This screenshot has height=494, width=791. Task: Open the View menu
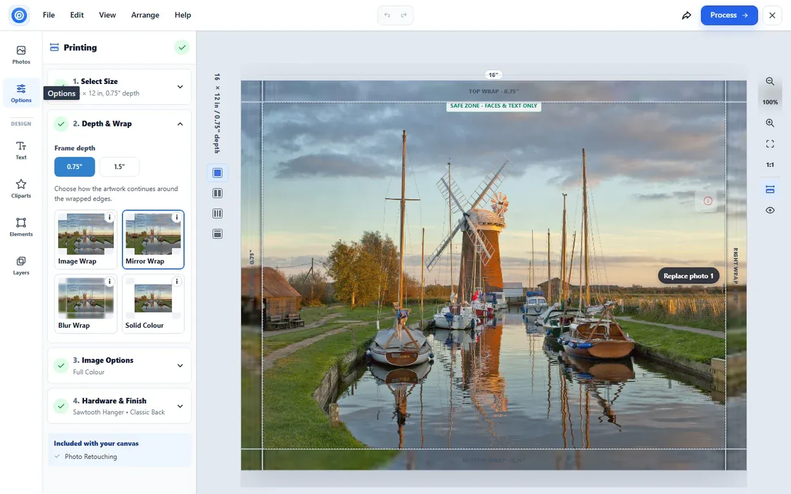click(x=108, y=15)
